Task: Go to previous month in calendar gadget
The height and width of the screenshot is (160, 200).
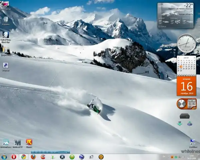Action: 179,58
